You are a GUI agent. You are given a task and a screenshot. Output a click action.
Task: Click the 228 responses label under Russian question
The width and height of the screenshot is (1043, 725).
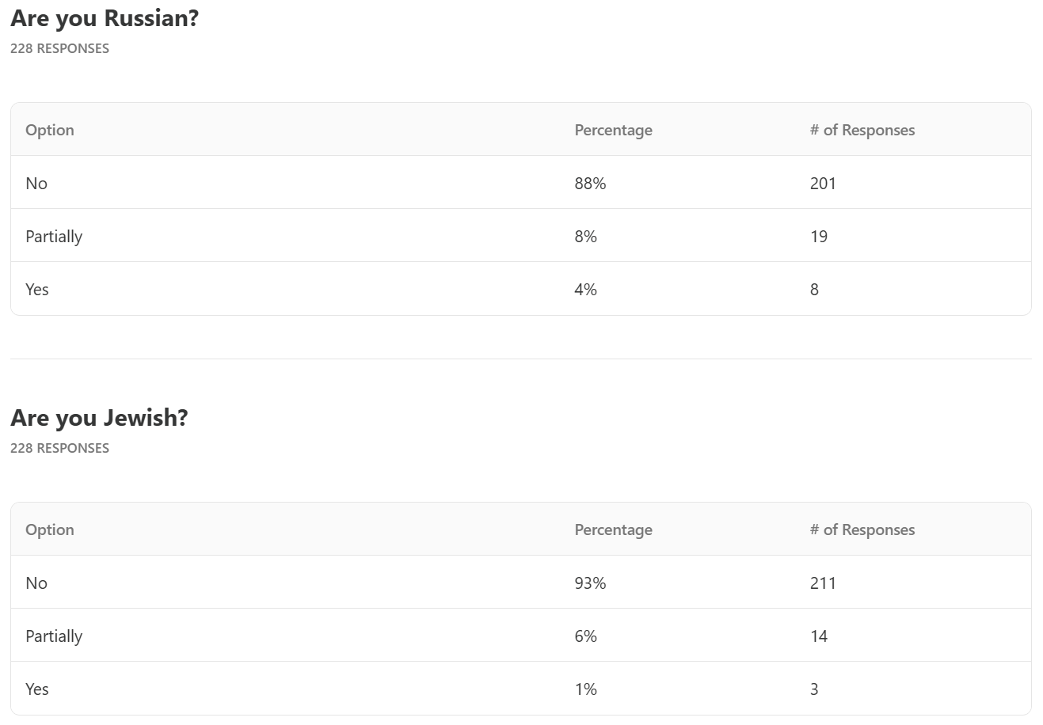tap(59, 48)
